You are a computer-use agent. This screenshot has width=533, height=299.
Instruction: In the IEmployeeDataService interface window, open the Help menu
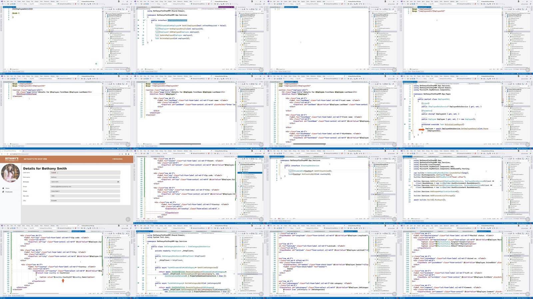[191, 1]
